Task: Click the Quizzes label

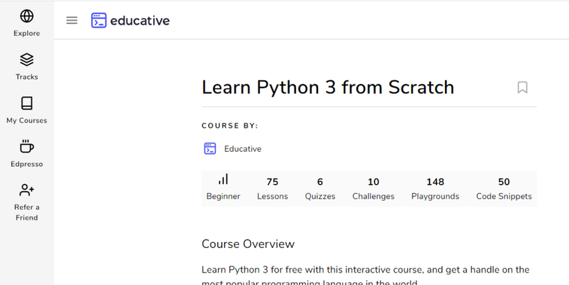Action: tap(320, 197)
